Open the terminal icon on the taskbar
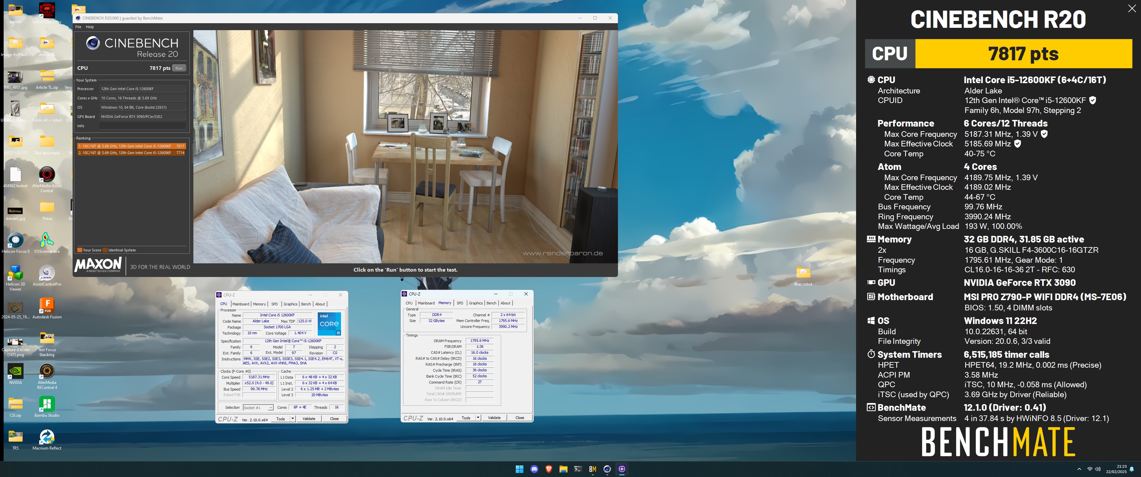Screen dimensions: 1141x477 pos(578,469)
